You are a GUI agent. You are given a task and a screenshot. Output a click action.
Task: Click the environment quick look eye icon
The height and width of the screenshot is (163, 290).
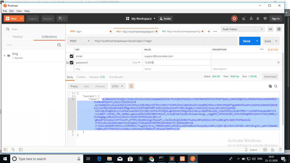tap(271, 29)
